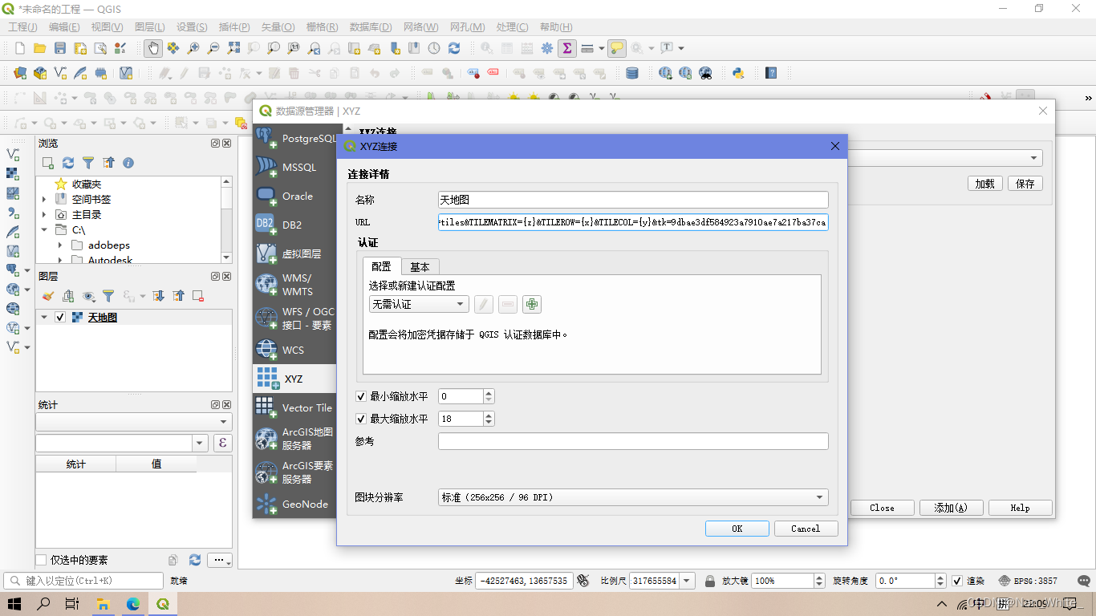Toggle 天地图 layer visibility checkbox
This screenshot has height=616, width=1096.
pos(60,318)
